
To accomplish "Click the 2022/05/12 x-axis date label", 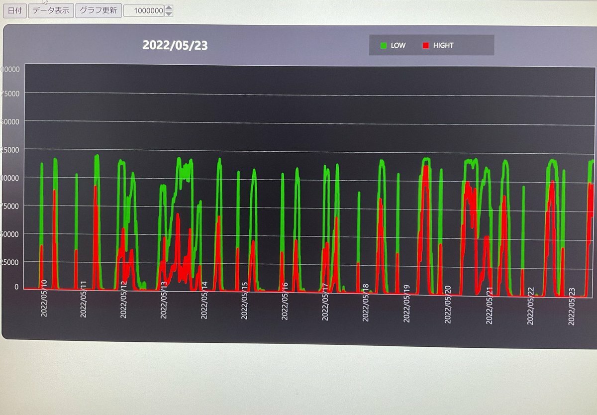I will [124, 300].
